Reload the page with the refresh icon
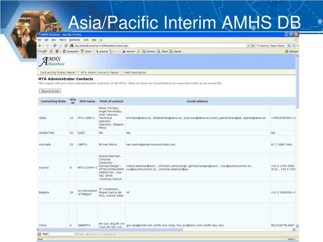The width and height of the screenshot is (323, 242). [x=55, y=45]
